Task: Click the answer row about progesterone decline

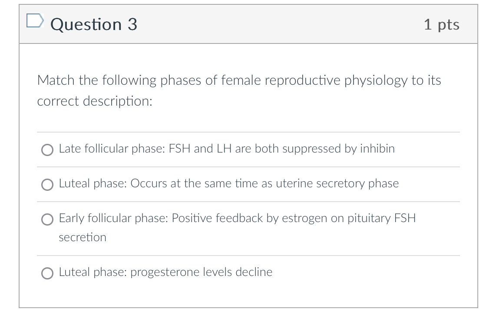Action: pyautogui.click(x=165, y=272)
